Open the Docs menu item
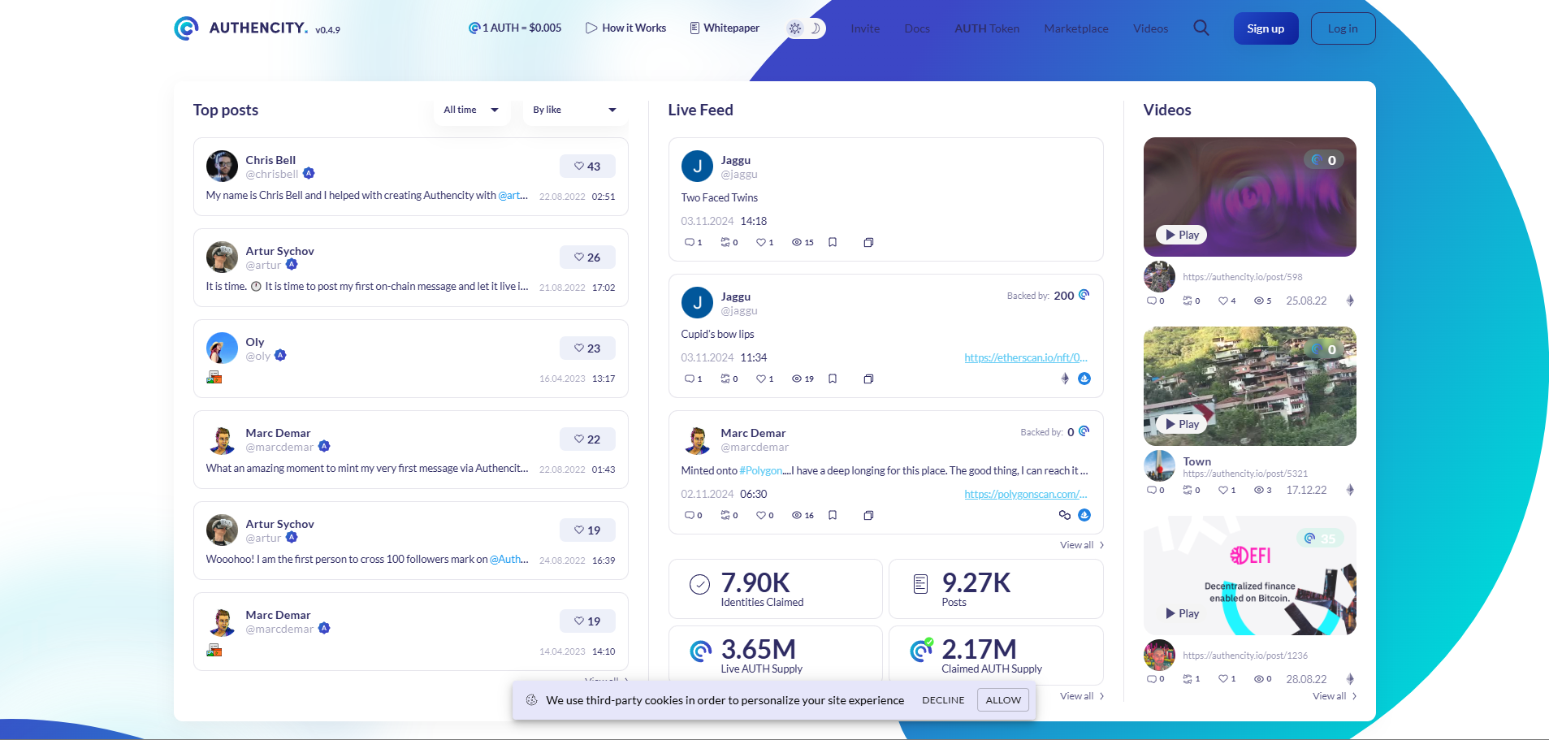This screenshot has width=1549, height=740. 917,28
